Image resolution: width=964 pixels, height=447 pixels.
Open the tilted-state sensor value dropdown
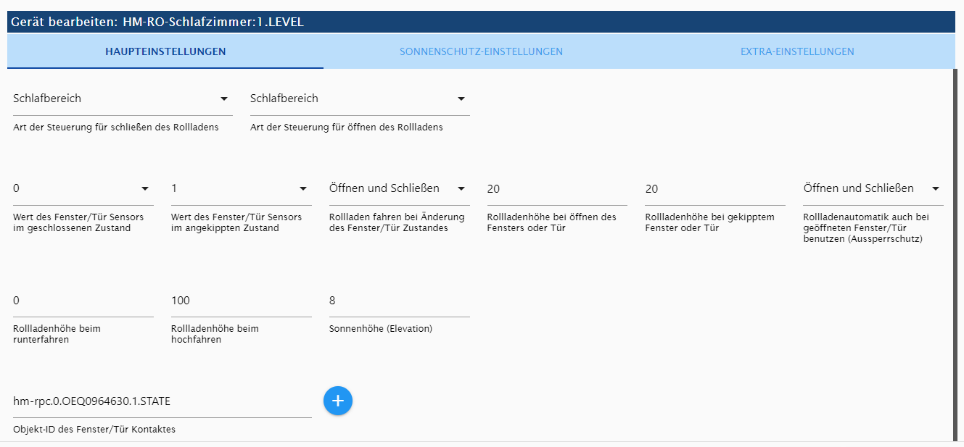point(242,188)
